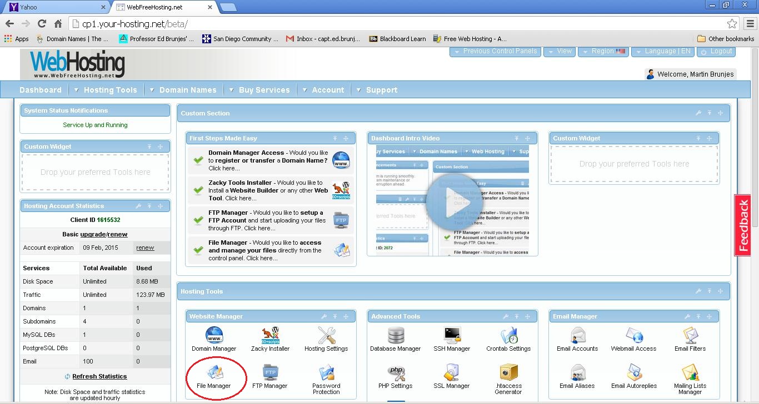
Task: Click the File Manager icon in First Steps
Action: click(x=341, y=250)
